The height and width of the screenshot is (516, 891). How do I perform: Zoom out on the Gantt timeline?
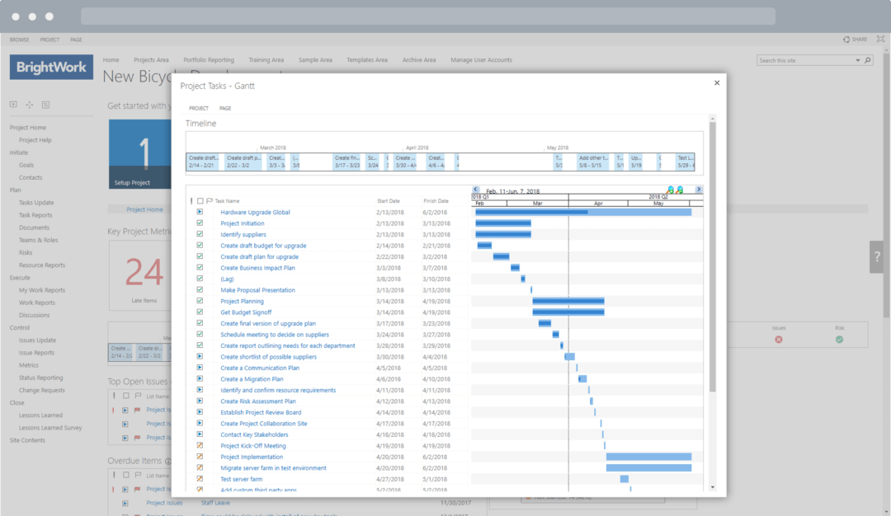coord(678,190)
